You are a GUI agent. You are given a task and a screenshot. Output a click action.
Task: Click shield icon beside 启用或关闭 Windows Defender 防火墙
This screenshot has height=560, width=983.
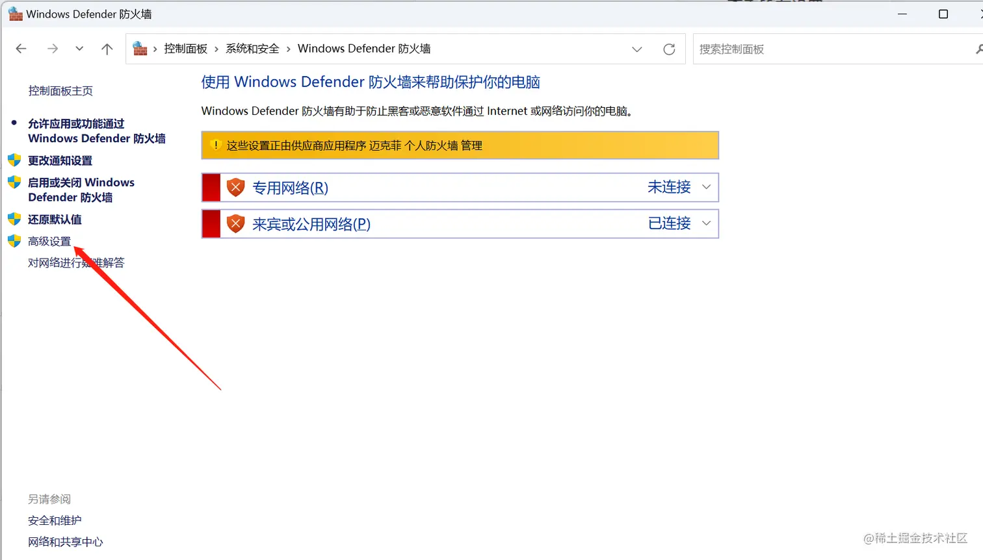[x=14, y=182]
